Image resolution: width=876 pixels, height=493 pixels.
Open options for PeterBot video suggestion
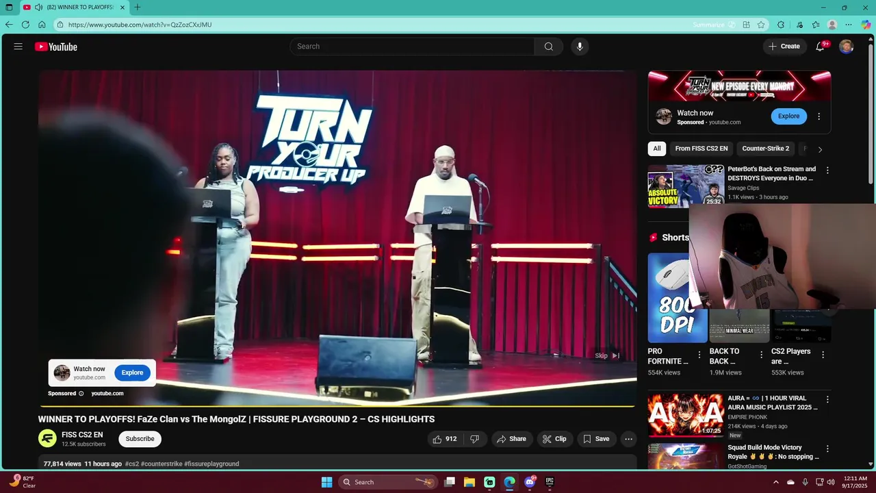827,170
